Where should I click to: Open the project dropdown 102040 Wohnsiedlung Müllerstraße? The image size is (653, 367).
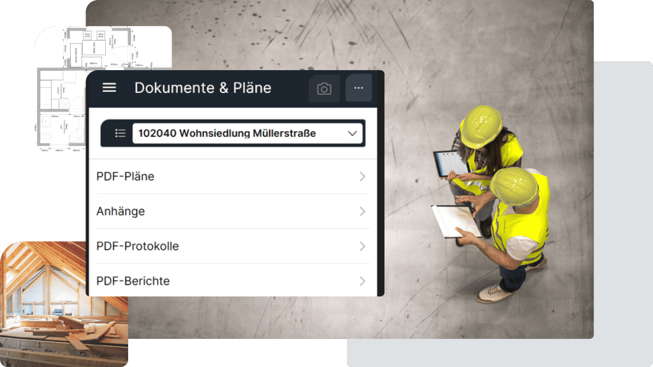click(246, 134)
